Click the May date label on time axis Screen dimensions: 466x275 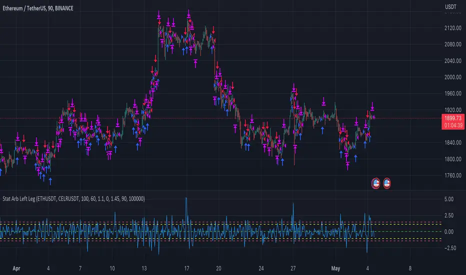(x=335, y=268)
